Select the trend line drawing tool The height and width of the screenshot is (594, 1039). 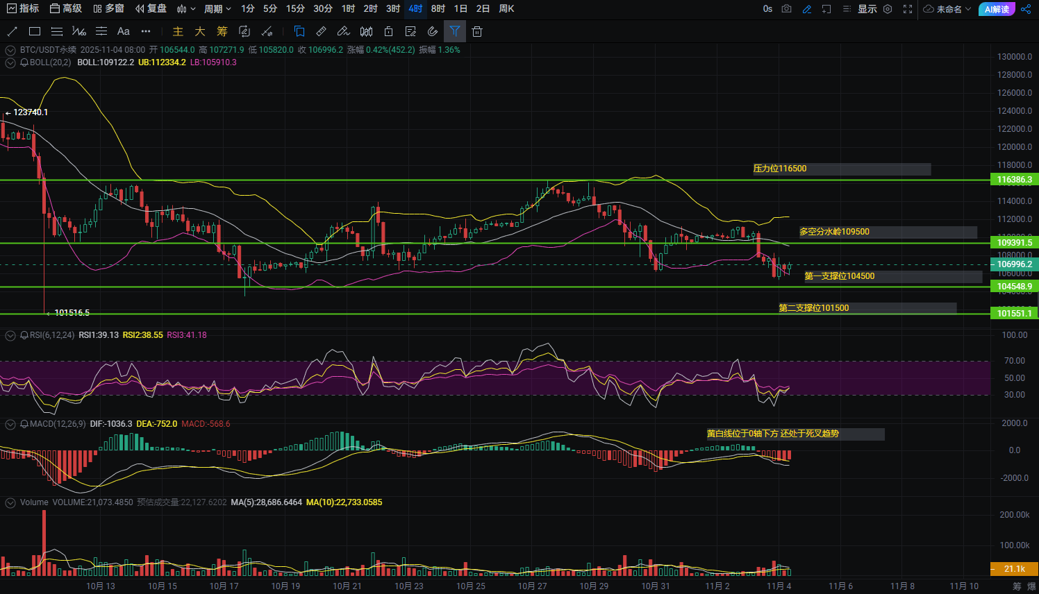pos(12,31)
